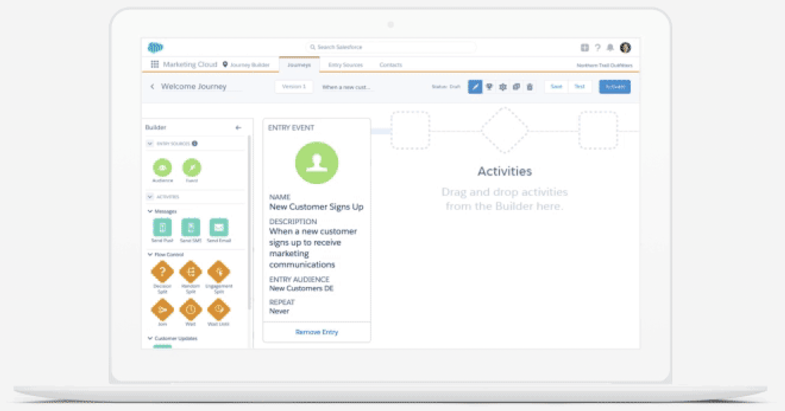
Task: Click the 'New Customer Signs Up' name text
Action: point(316,207)
